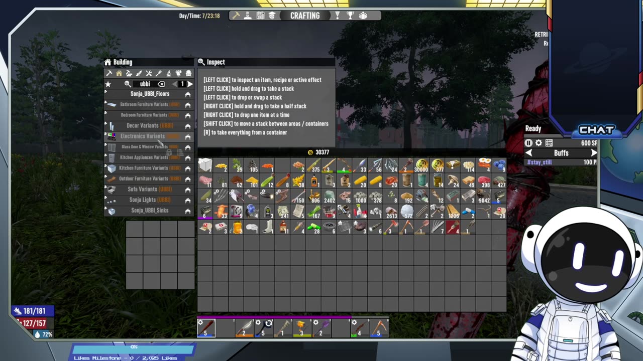
Task: Go to previous recipe page
Action: pyautogui.click(x=175, y=84)
